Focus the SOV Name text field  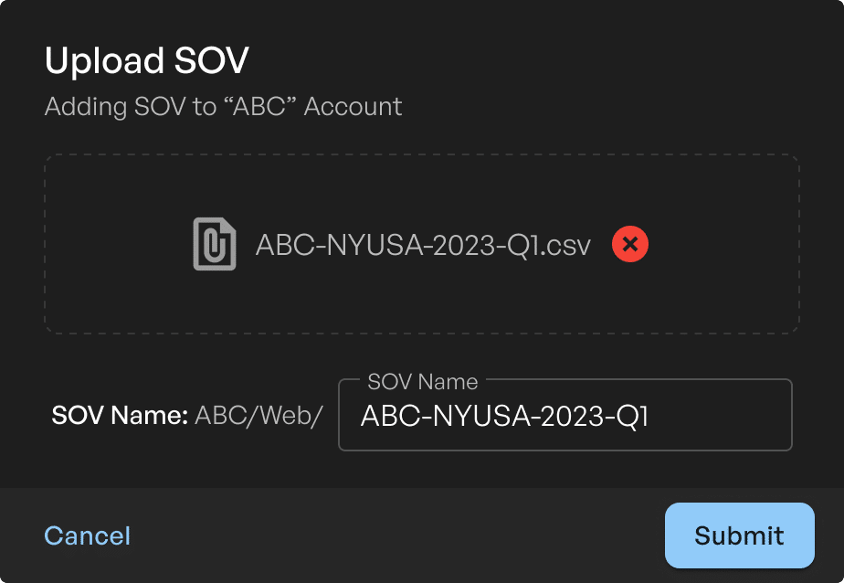click(565, 415)
